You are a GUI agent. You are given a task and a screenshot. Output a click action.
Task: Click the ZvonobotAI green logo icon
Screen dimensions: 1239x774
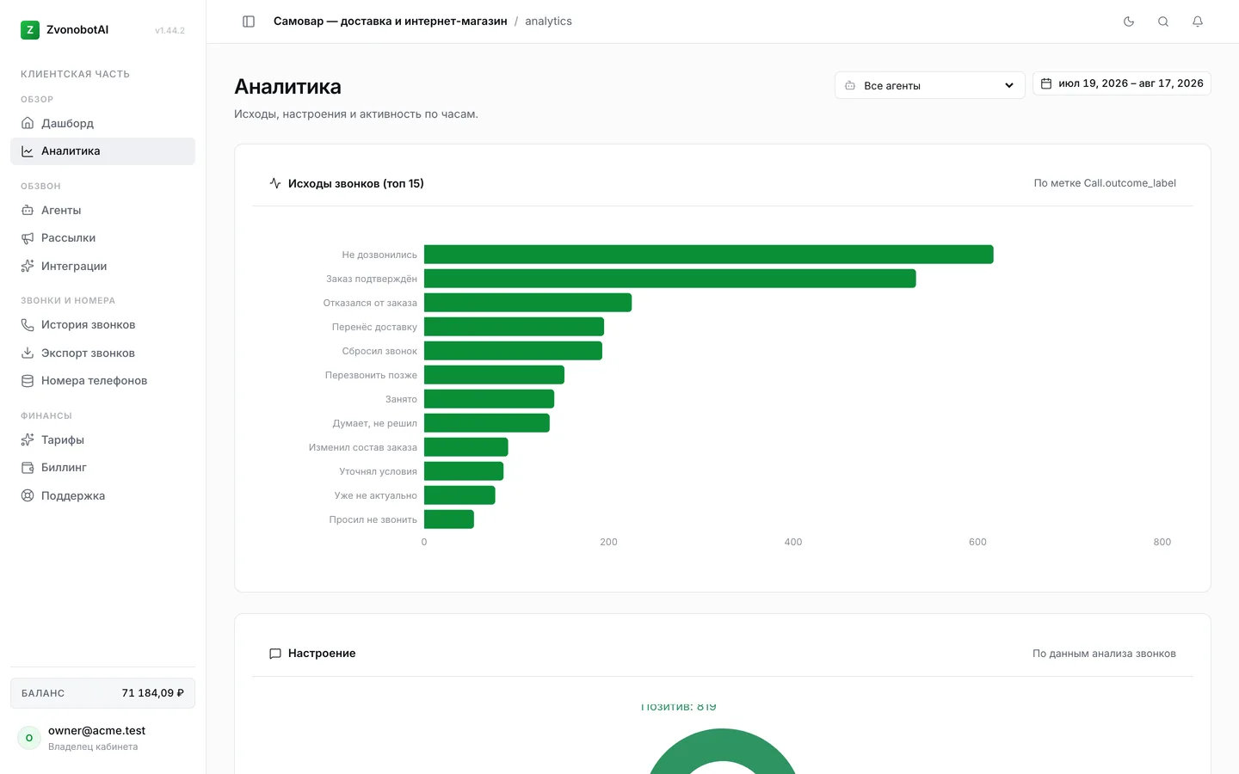click(x=30, y=30)
